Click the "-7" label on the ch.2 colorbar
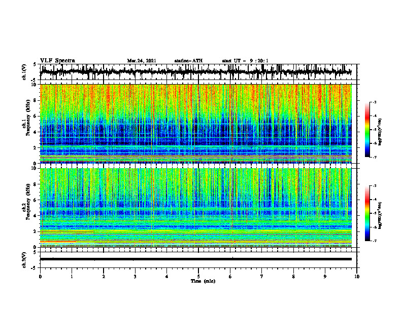The width and height of the screenshot is (402, 310). [x=375, y=241]
